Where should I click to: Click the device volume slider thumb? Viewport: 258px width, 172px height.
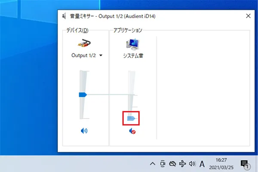[x=83, y=94]
